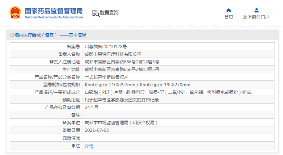Click the 备案单位 label
Image resolution: width=283 pixels, height=155 pixels.
71,122
